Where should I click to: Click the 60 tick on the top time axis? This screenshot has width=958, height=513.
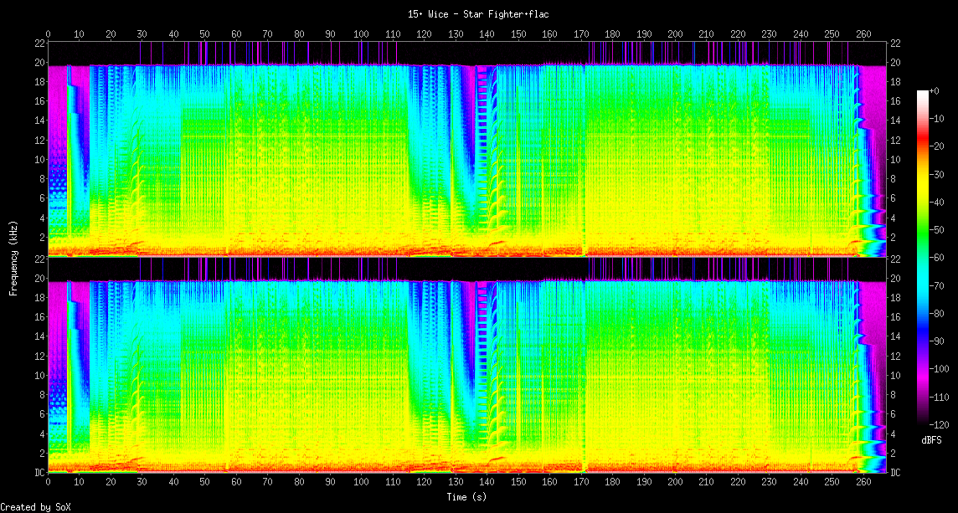pos(236,34)
